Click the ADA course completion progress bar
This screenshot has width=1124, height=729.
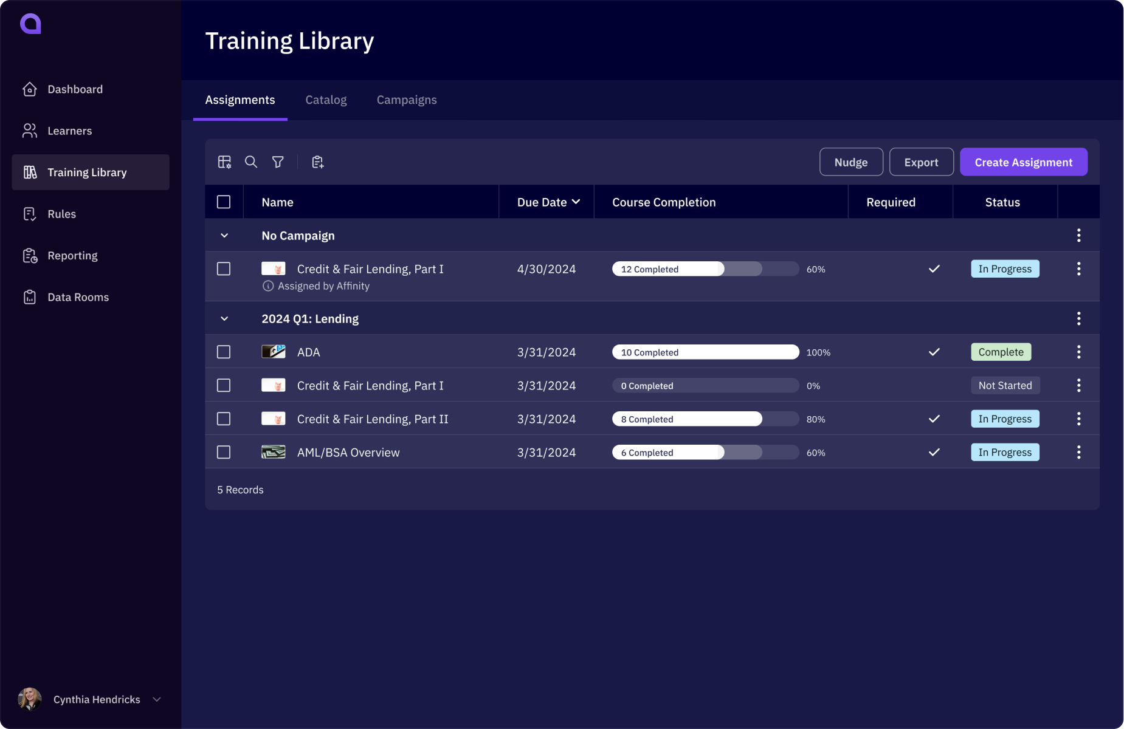point(705,351)
